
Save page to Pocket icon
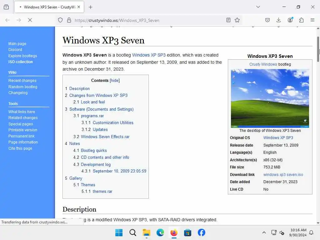(x=267, y=20)
